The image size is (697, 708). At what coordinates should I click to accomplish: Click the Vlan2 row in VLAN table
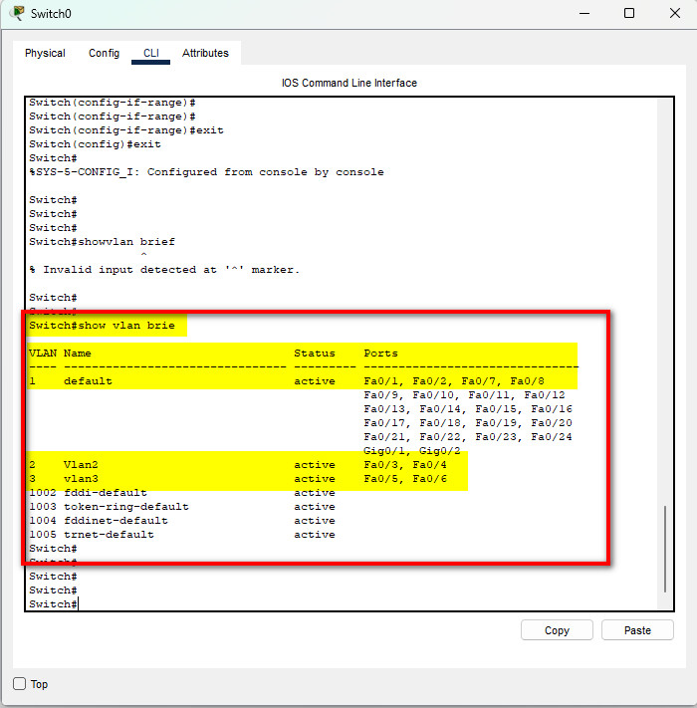pyautogui.click(x=249, y=465)
